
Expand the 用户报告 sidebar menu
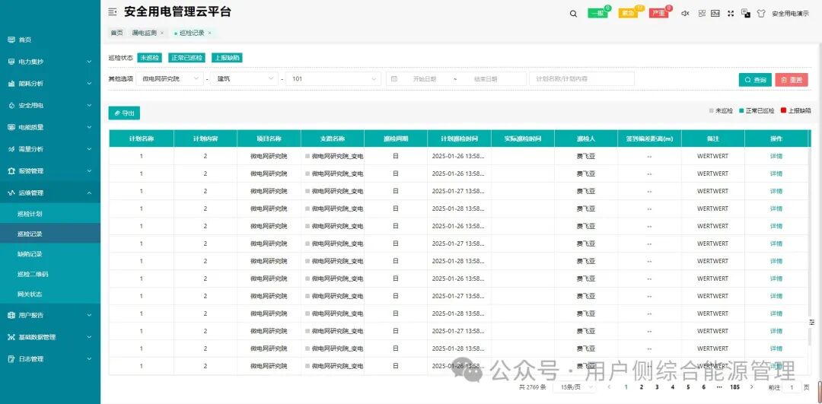tap(49, 316)
